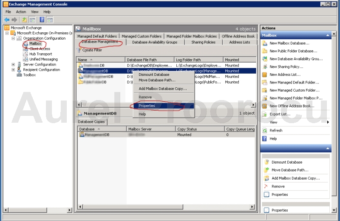Click New Database Availability Group icon
340x221 pixels.
(x=264, y=59)
